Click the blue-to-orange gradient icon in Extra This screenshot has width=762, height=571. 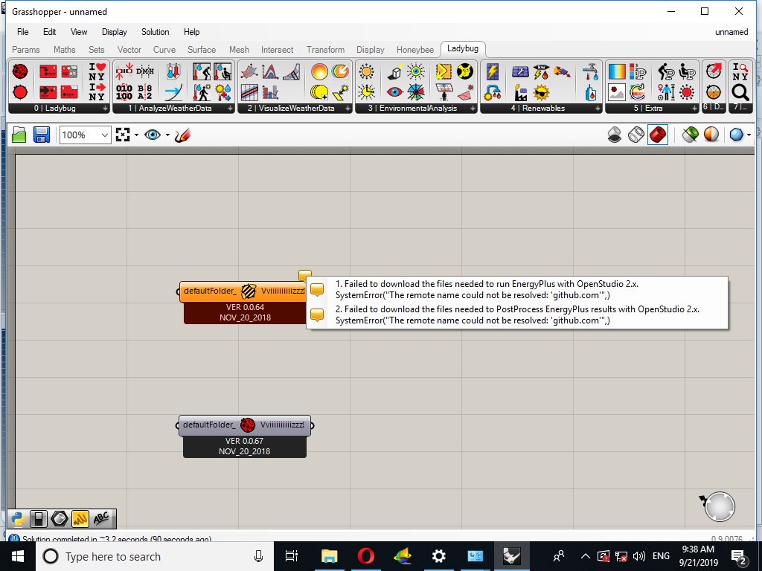click(x=617, y=72)
